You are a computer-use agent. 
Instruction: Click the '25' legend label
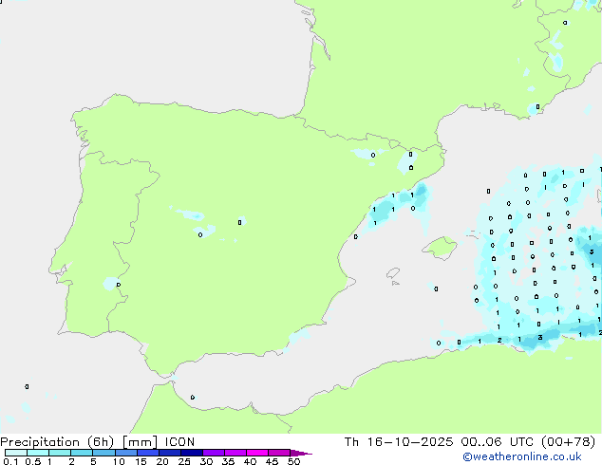pyautogui.click(x=184, y=461)
